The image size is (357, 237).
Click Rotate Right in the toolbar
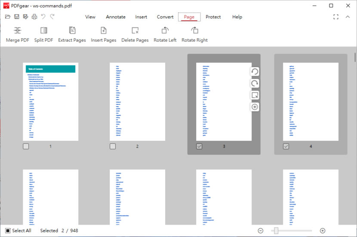coord(195,34)
